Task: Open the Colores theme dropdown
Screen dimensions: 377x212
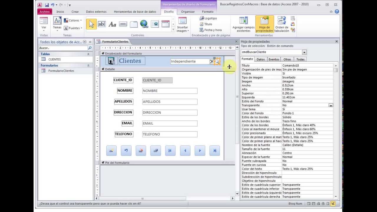Action: [73, 20]
